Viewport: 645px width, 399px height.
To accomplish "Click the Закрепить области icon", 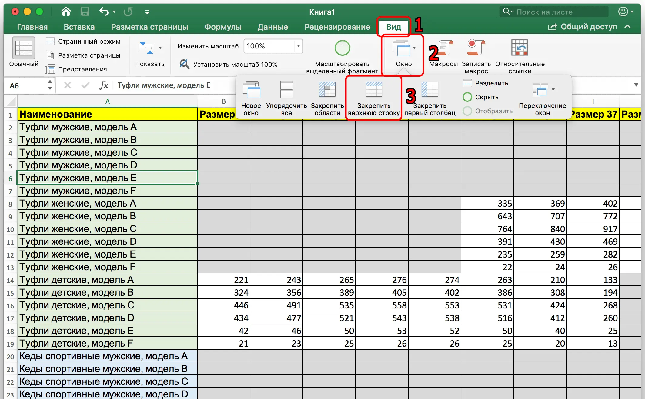I will pyautogui.click(x=327, y=90).
